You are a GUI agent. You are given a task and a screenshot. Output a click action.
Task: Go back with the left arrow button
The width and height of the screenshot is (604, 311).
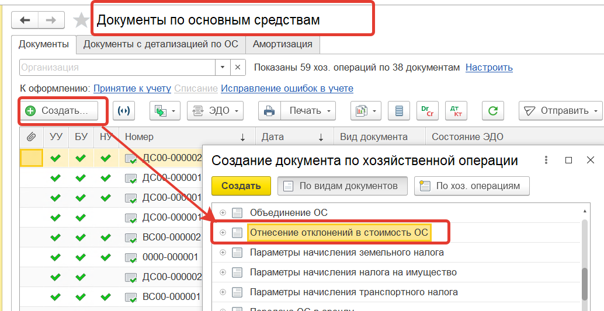(x=25, y=20)
